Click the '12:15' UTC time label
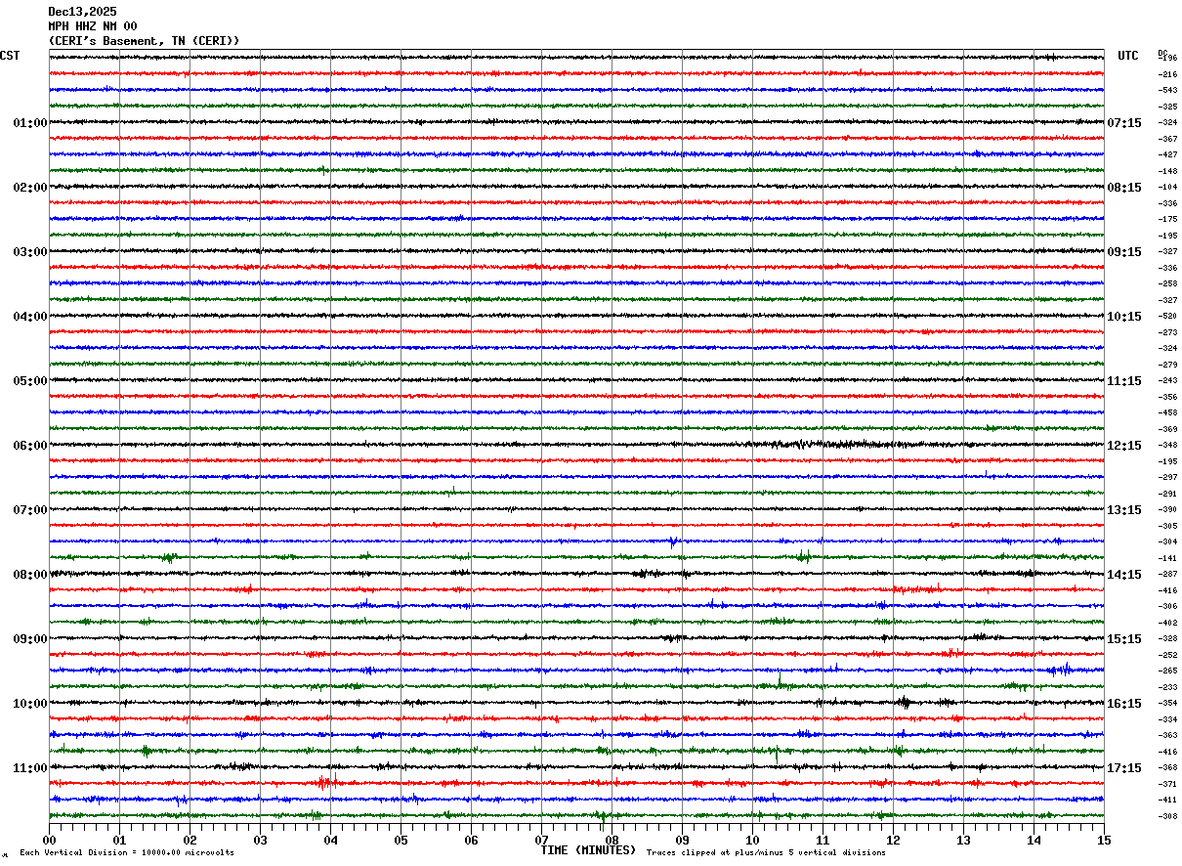Image resolution: width=1182 pixels, height=866 pixels. click(1124, 446)
